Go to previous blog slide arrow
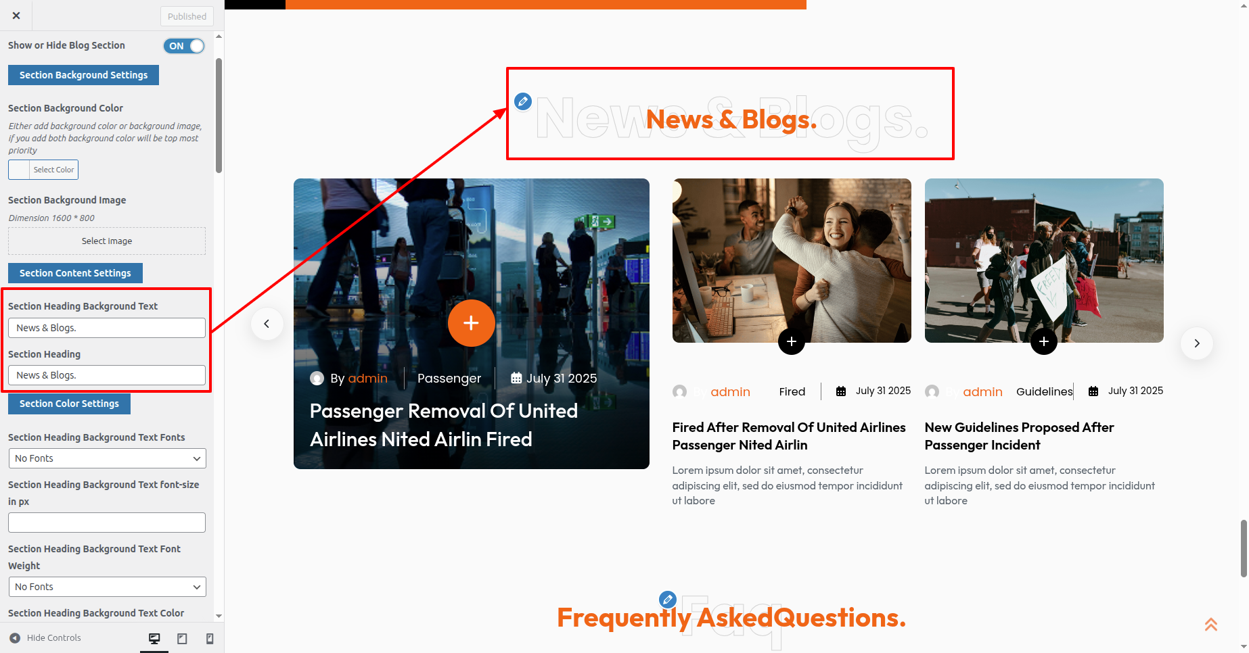The width and height of the screenshot is (1249, 653). 267,324
